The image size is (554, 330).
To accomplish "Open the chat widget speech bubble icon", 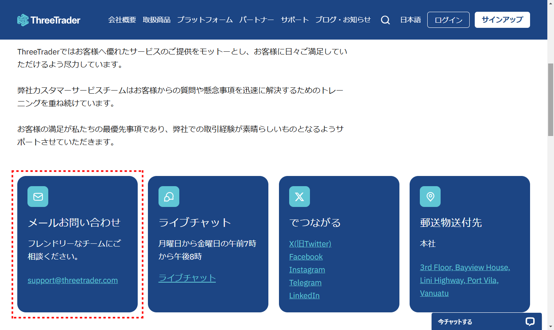I will 530,321.
